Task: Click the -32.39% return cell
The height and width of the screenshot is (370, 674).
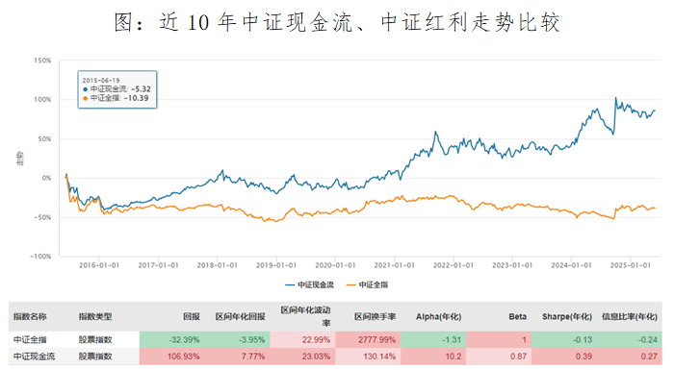Action: [184, 339]
